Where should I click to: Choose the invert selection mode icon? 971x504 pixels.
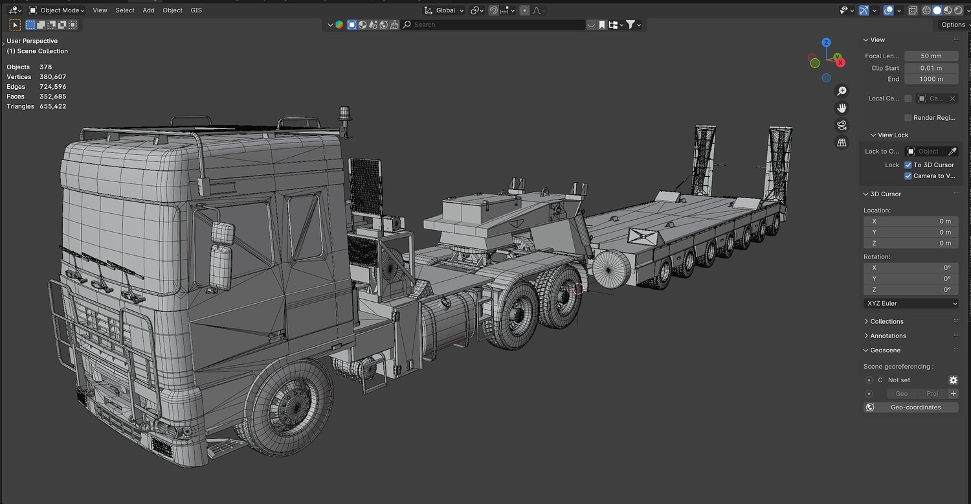pyautogui.click(x=62, y=25)
